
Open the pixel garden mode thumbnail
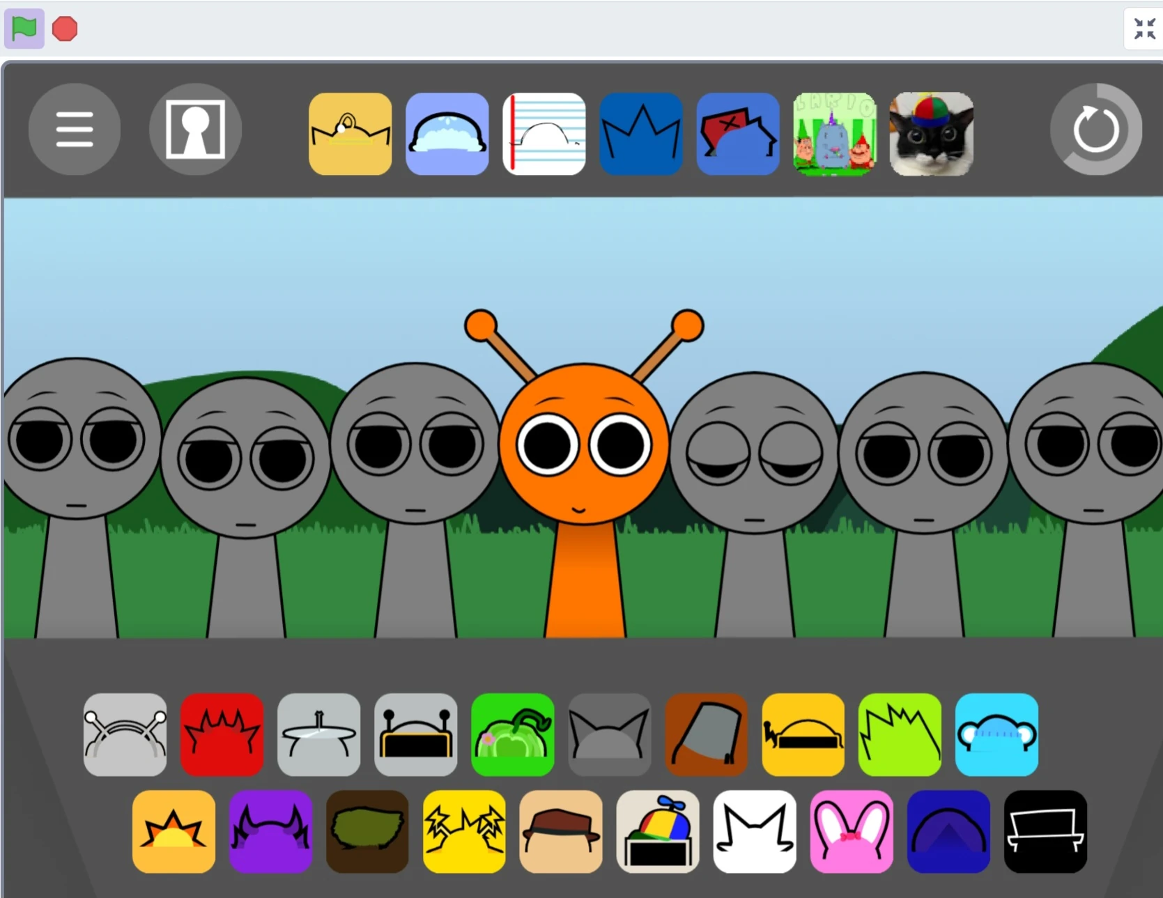click(x=834, y=134)
